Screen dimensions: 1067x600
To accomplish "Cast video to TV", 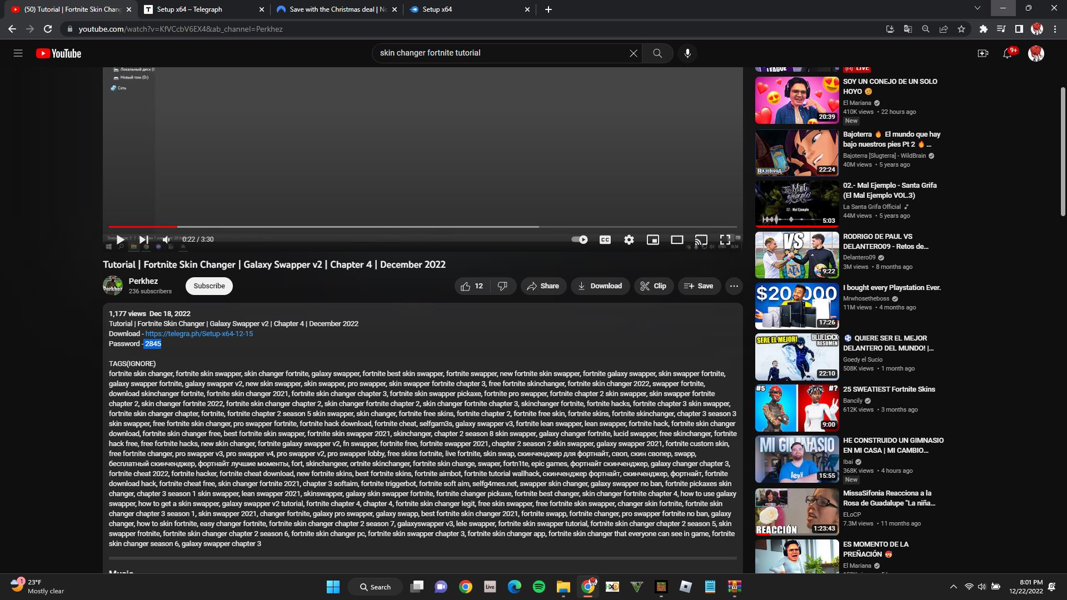I will point(701,239).
